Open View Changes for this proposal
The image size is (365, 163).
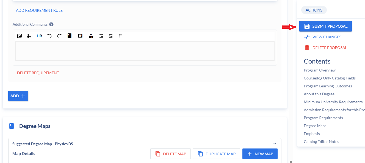coord(327,37)
